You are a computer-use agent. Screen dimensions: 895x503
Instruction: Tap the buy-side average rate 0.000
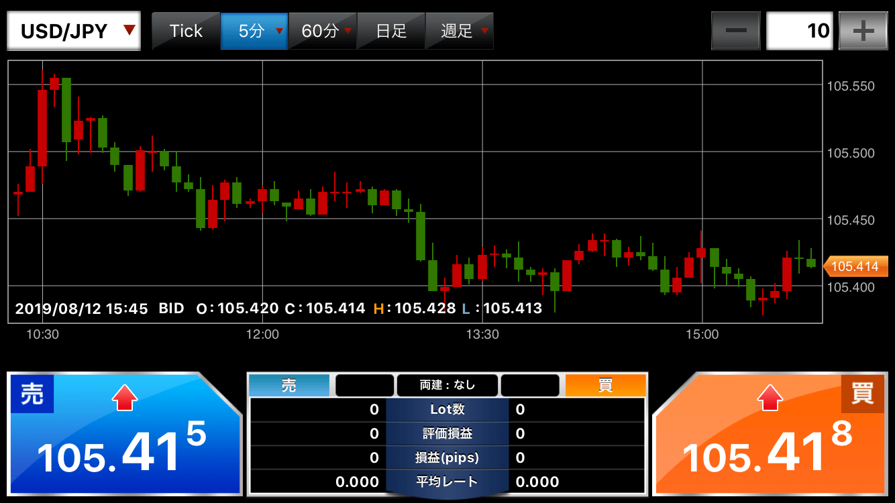coord(537,482)
